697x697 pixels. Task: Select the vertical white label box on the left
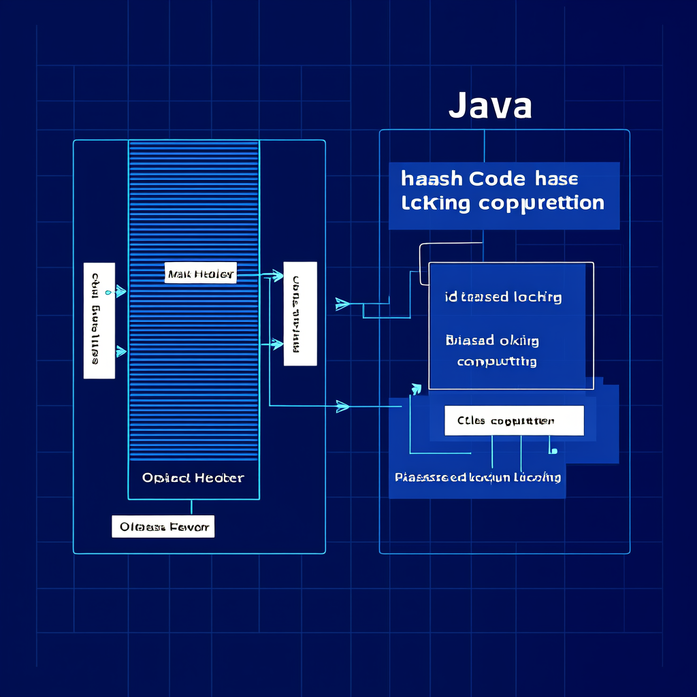tap(99, 321)
